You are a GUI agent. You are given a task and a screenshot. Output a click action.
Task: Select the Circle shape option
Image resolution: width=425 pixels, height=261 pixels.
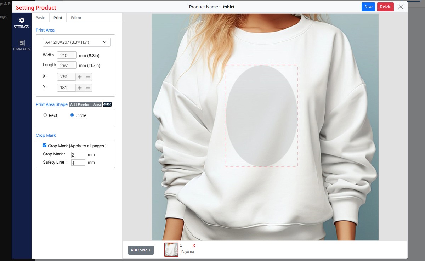pos(72,115)
